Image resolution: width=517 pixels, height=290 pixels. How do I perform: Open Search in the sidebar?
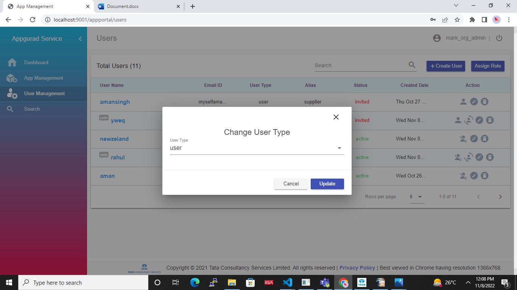coord(44,109)
